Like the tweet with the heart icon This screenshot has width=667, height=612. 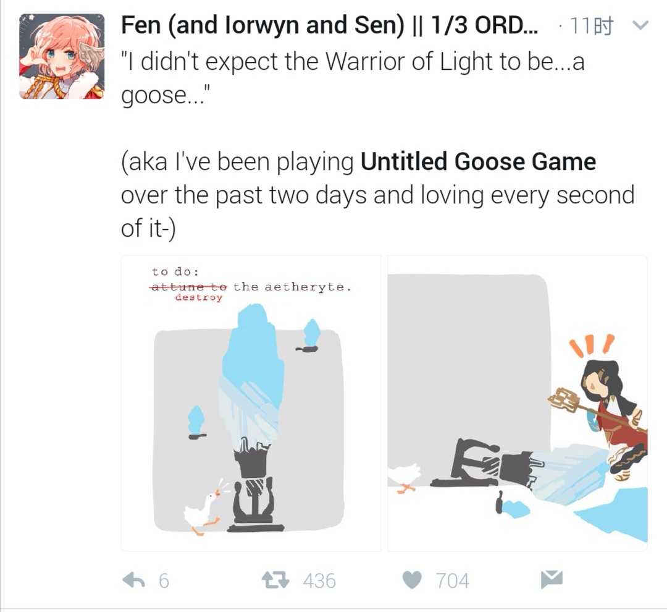point(412,580)
